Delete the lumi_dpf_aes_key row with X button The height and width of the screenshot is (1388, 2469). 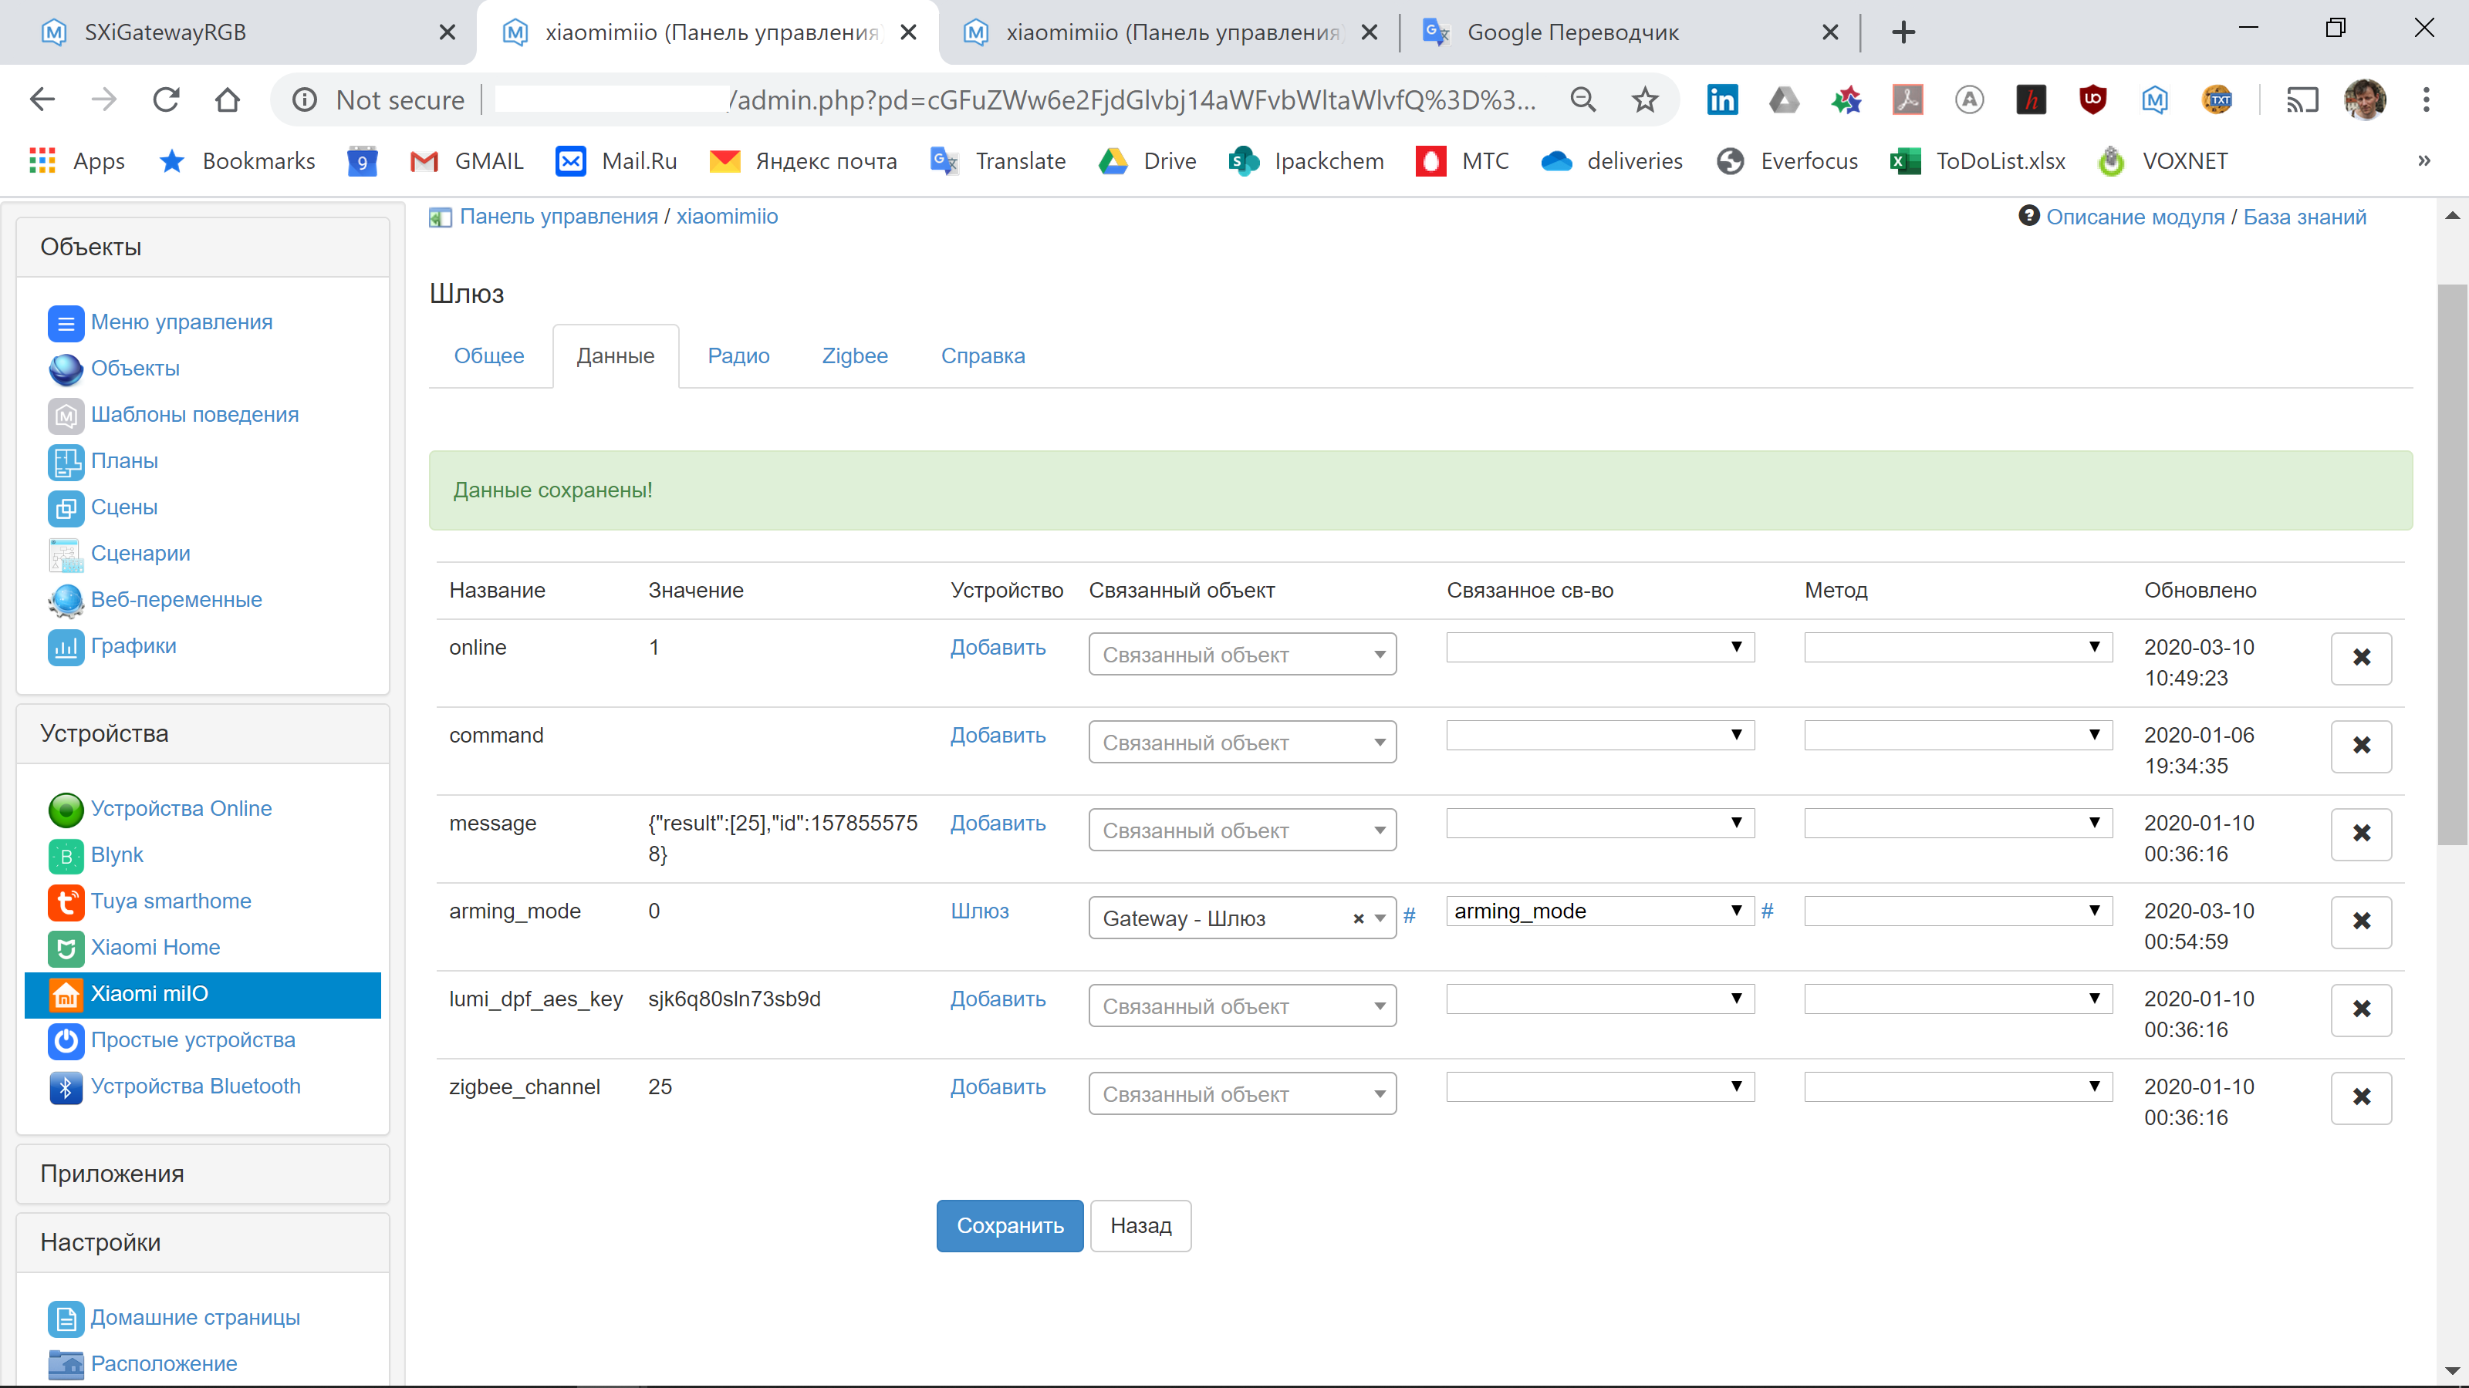2361,1009
